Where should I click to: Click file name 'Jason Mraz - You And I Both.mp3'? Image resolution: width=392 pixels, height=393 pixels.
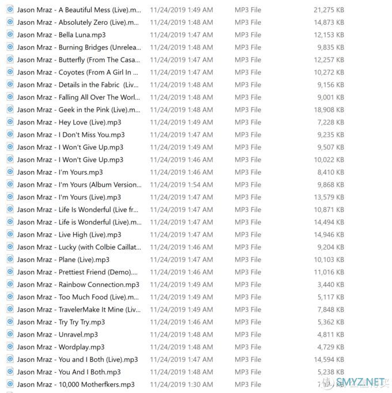[69, 372]
